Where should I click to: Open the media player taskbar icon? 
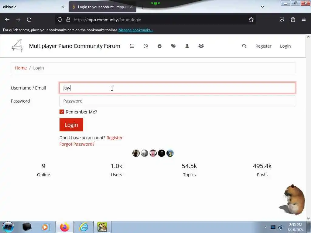point(45,227)
